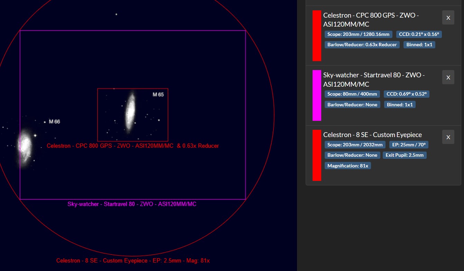Remove the Celestron 8 SE card with X
Screen dimensions: 464x271
448,137
